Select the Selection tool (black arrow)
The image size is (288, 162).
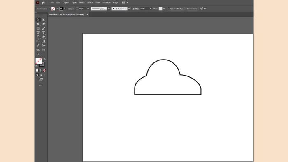coord(38,20)
